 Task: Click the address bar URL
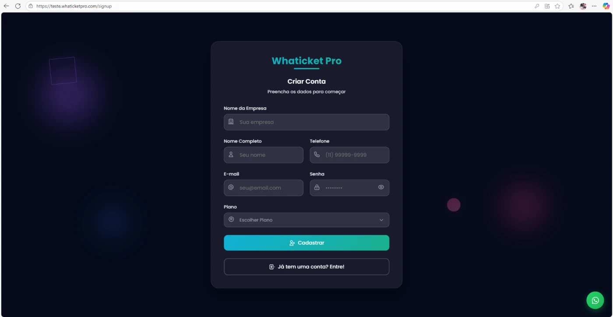coord(74,6)
